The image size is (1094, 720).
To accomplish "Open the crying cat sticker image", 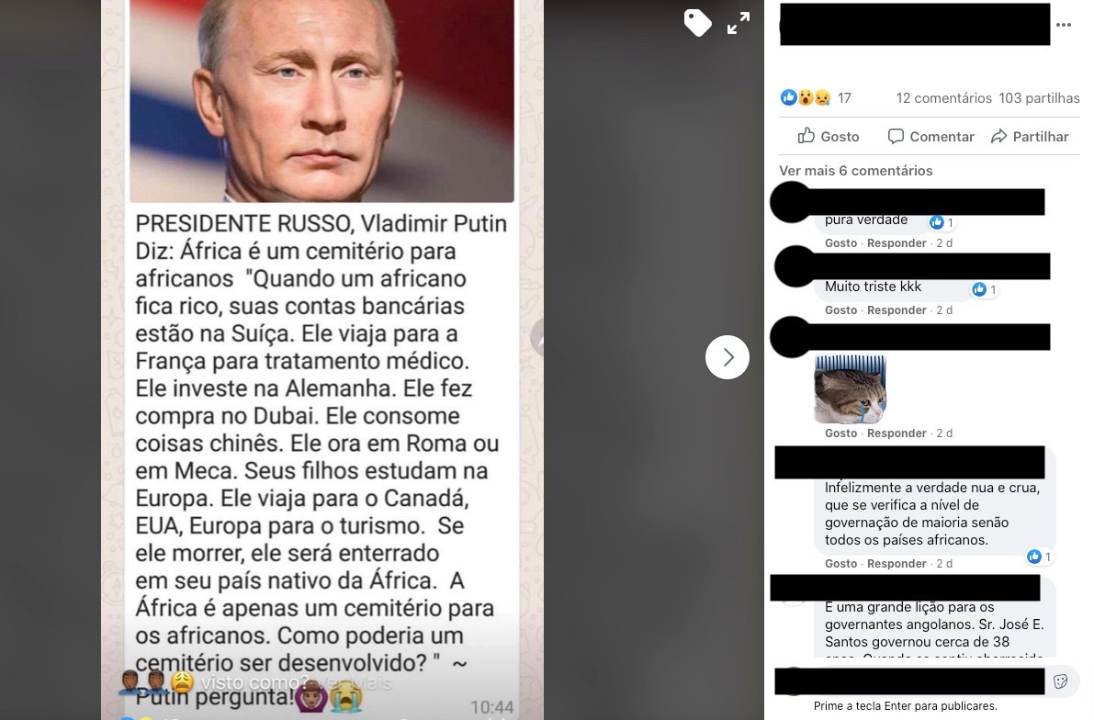I will tap(851, 389).
